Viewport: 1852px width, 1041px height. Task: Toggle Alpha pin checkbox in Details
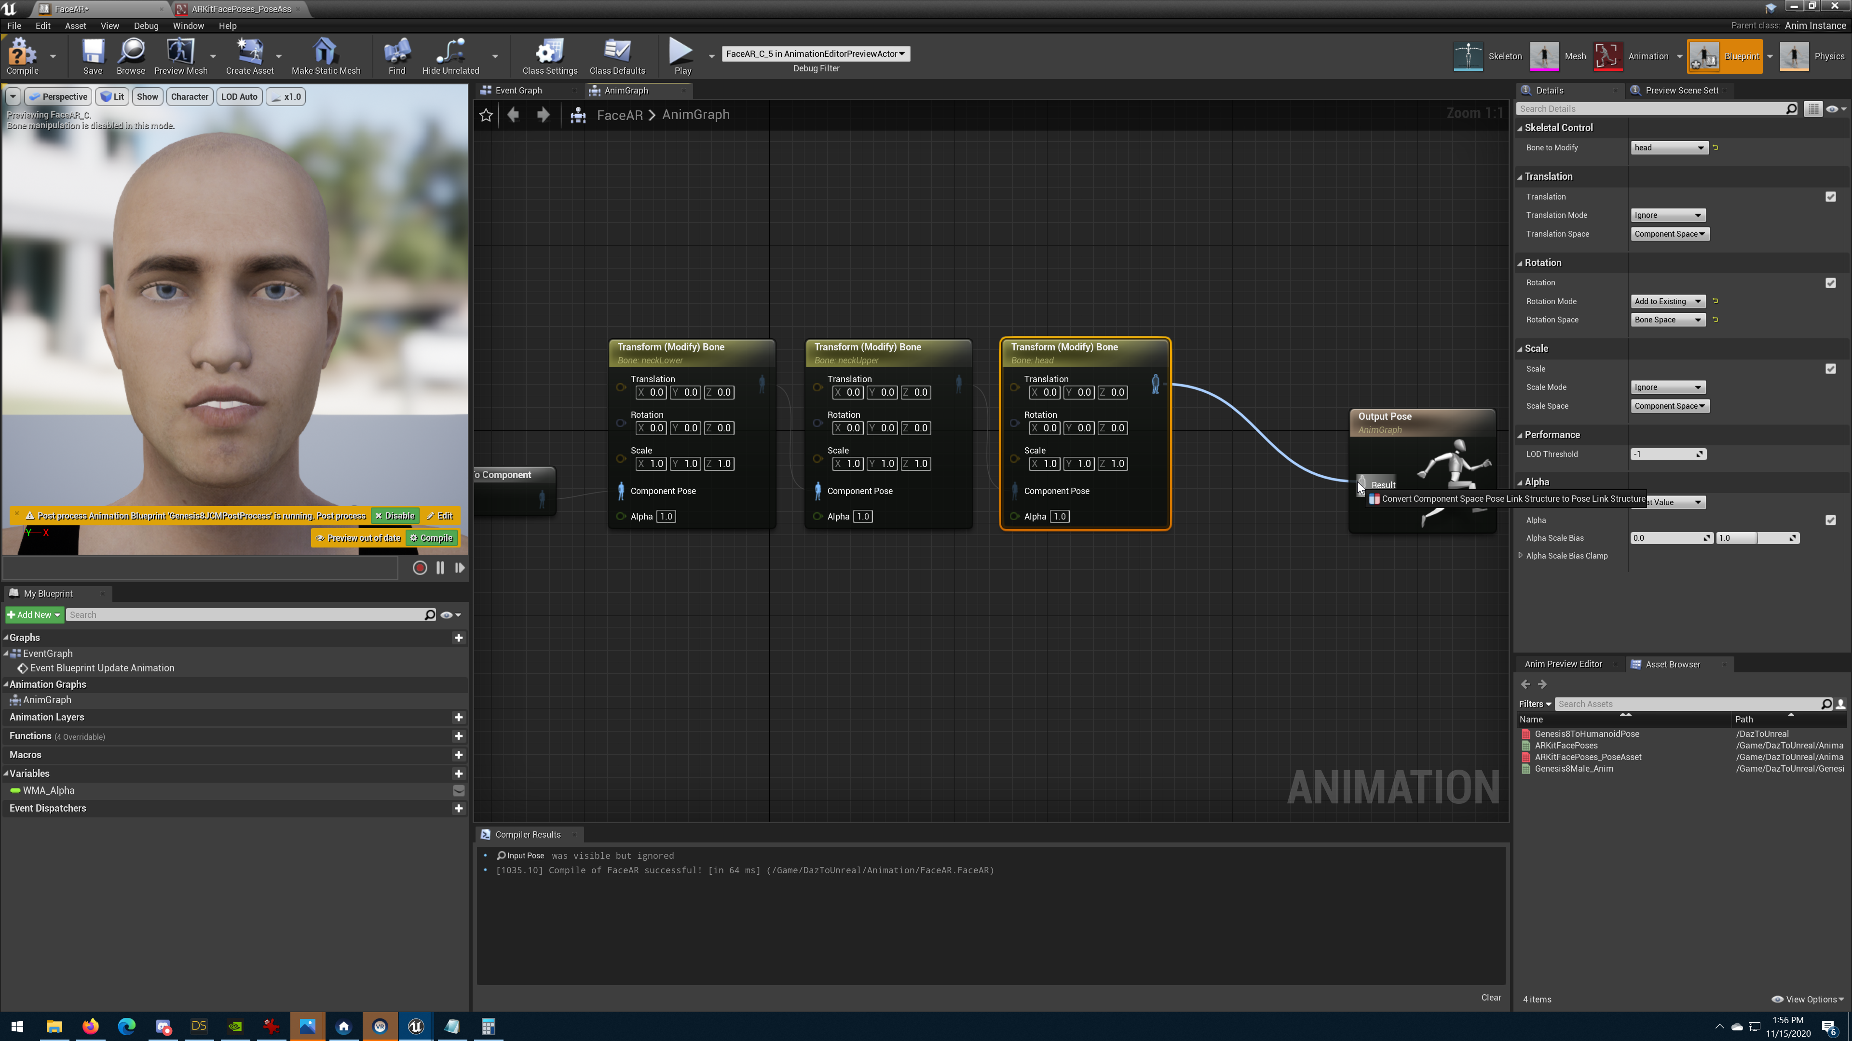pyautogui.click(x=1830, y=520)
